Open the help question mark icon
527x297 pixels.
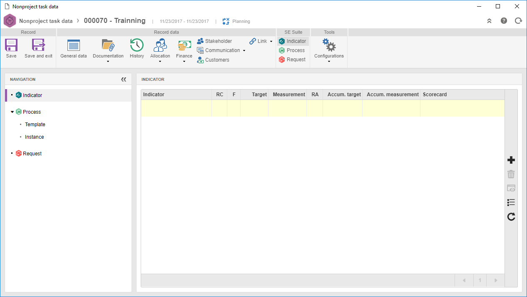[x=504, y=20]
